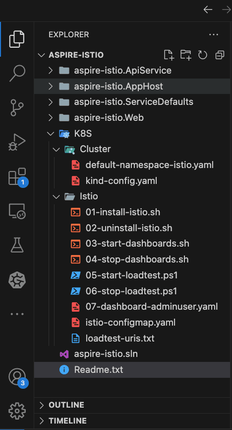Image resolution: width=232 pixels, height=430 pixels.
Task: Open the Testing flask view
Action: (x=17, y=245)
